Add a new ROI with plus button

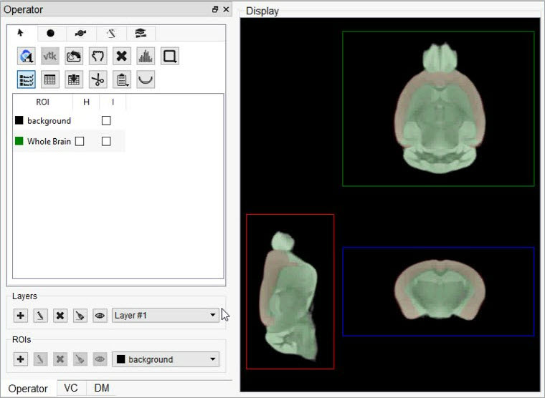[x=21, y=359]
